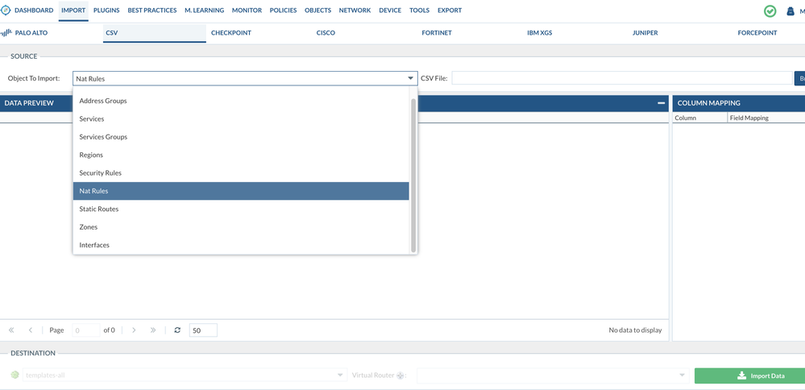
Task: Collapse the Data Preview panel minus icon
Action: point(662,103)
